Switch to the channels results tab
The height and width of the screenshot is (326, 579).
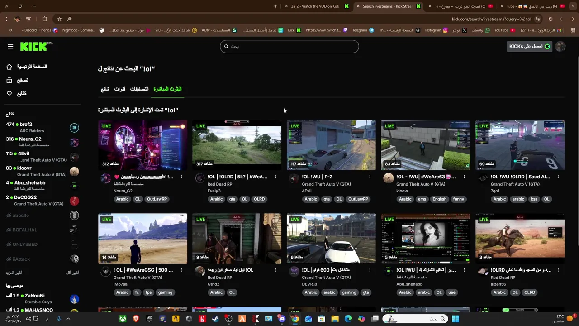[x=120, y=89]
